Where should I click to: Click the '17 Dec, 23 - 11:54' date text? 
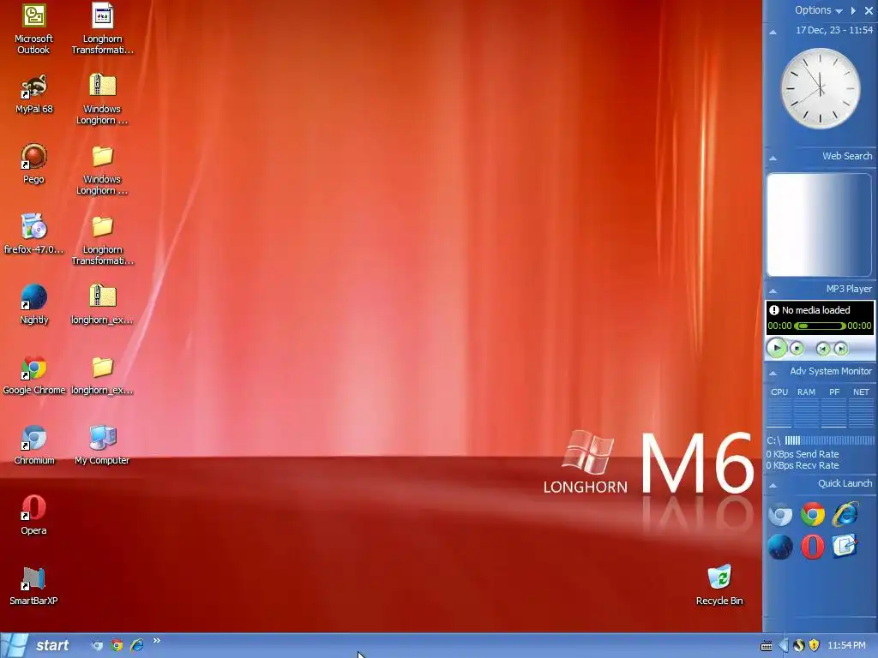(x=834, y=30)
